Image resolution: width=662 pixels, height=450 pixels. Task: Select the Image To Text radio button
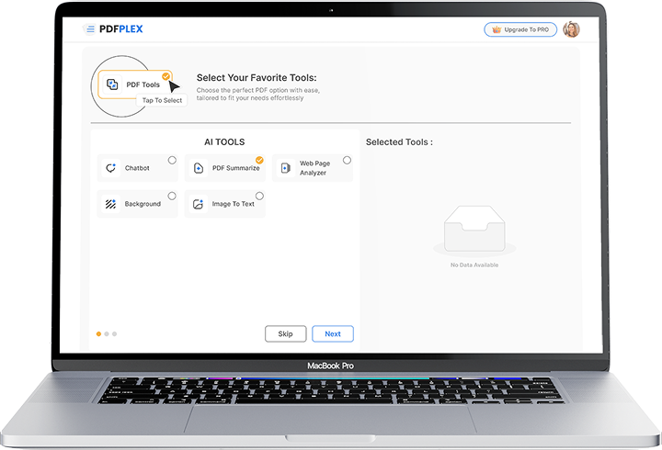coord(259,196)
